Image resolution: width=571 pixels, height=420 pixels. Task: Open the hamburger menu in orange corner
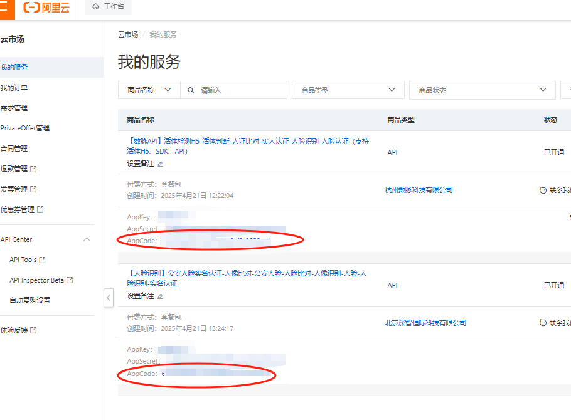click(x=4, y=8)
